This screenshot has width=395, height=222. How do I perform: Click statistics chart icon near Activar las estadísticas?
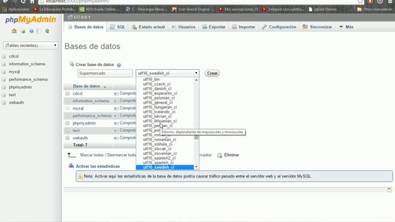72,166
